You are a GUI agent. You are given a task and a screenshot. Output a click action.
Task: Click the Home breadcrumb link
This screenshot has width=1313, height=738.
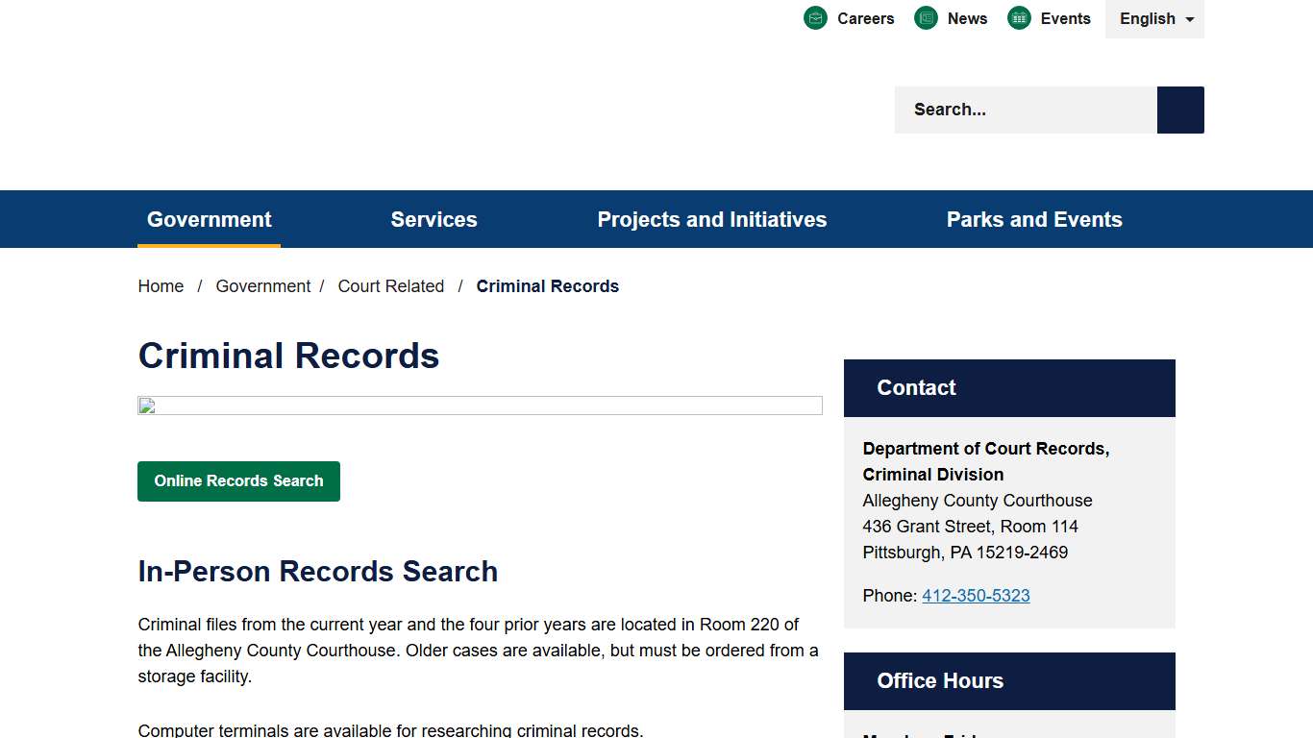[x=161, y=285]
